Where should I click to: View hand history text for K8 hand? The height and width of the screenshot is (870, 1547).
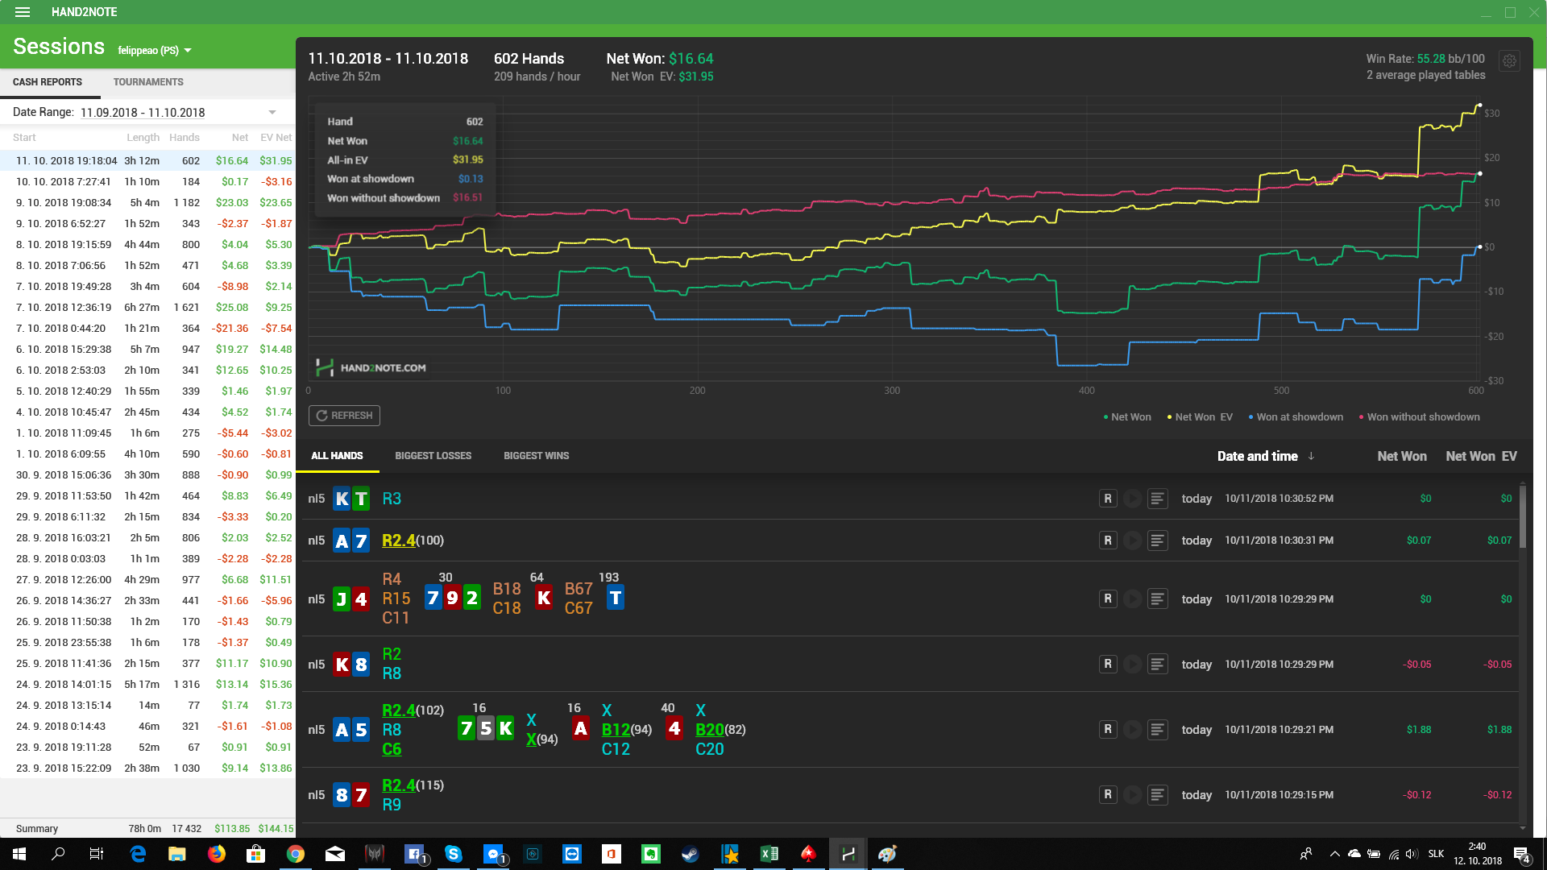pos(1157,664)
